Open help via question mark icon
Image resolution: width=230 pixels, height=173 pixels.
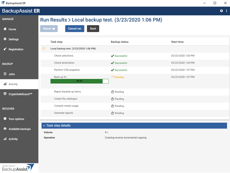221,11
